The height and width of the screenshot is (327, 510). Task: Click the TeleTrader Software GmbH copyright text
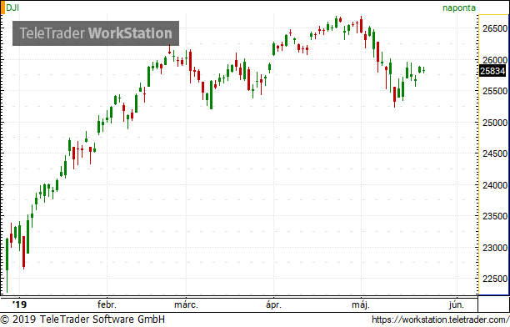(82, 319)
